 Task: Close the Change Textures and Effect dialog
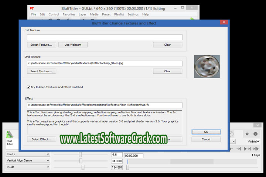tap(224, 23)
